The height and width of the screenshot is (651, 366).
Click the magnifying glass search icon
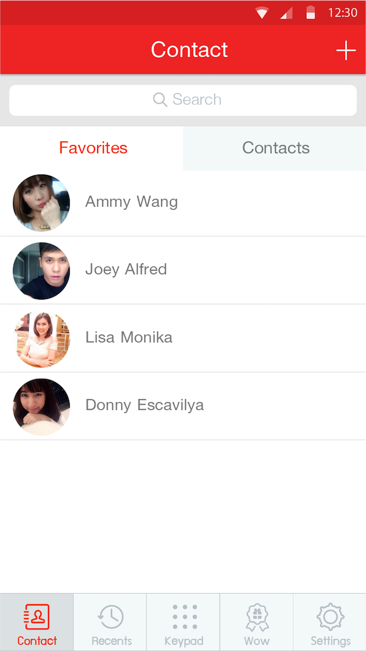click(x=160, y=100)
